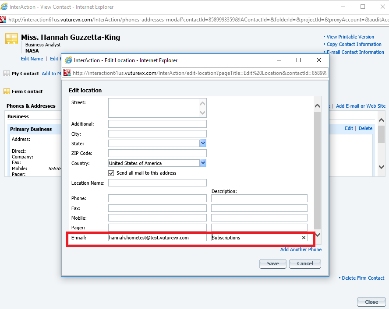Screen dimensions: 389x309
Task: Switch to Phones & Addresses tab
Action: tap(31, 106)
